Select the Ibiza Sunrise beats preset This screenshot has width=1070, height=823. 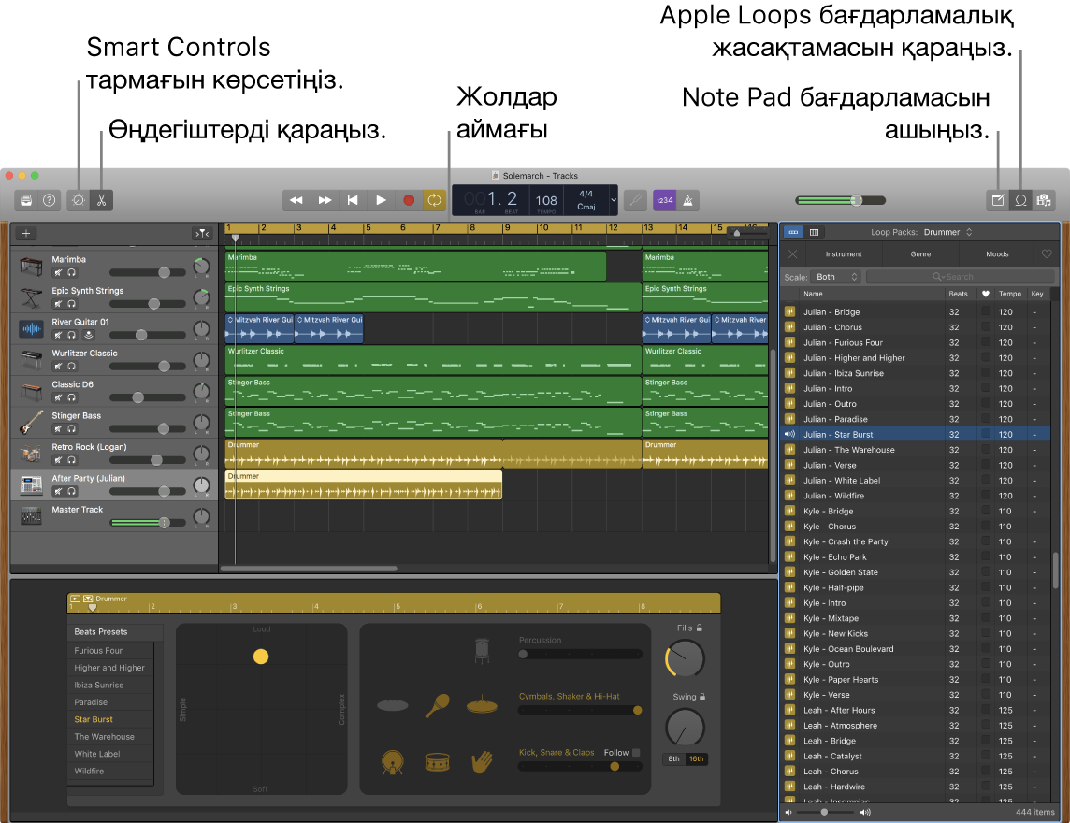(99, 685)
